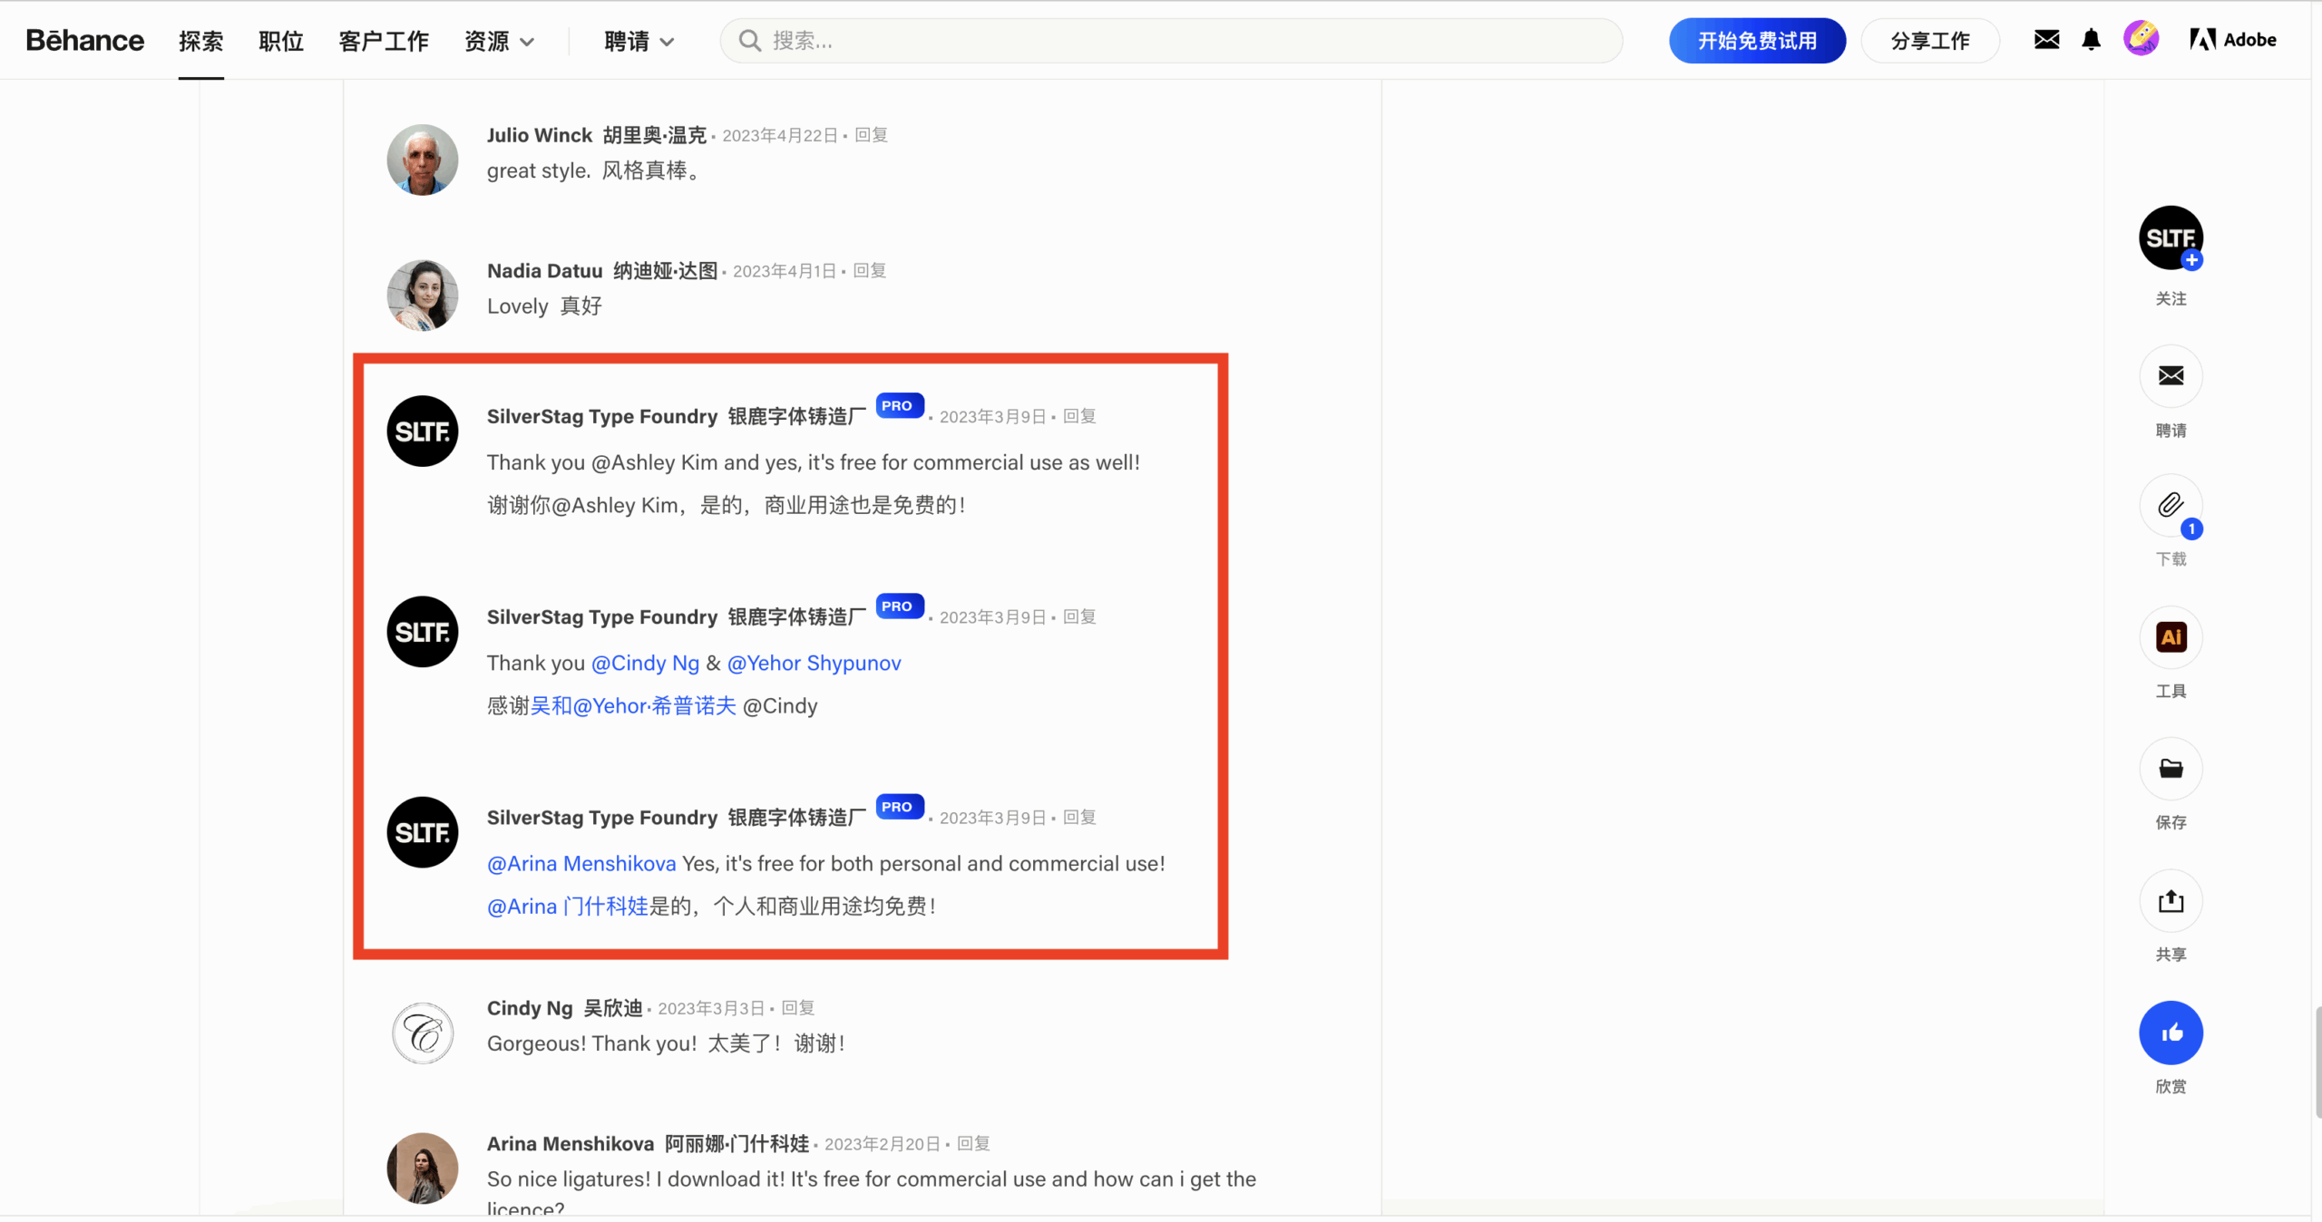
Task: Click the 保存 folder save icon
Action: (x=2171, y=769)
